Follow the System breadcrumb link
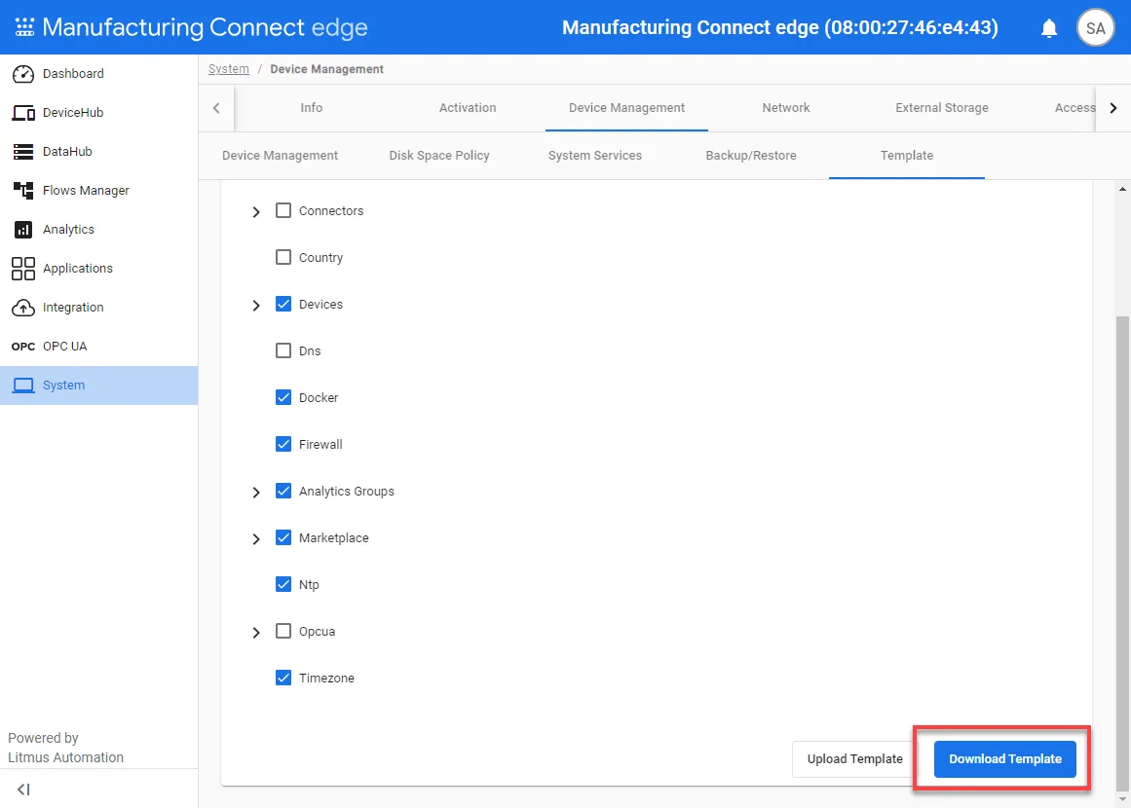Screen dimensions: 1131x808 [229, 69]
